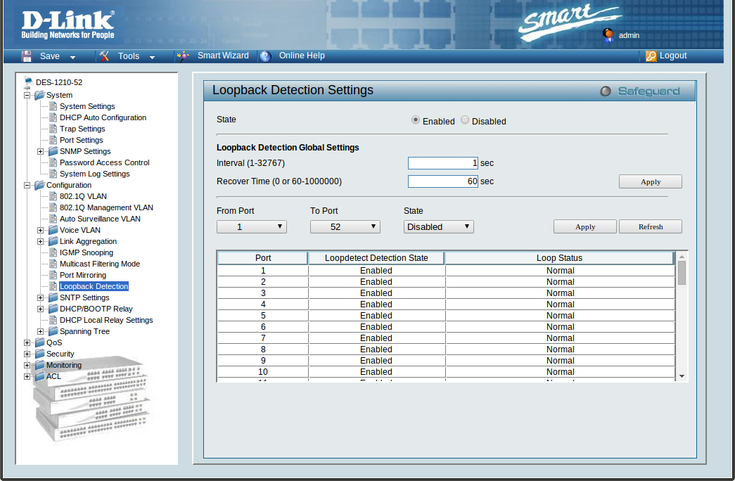
Task: Click Apply for global settings
Action: (x=651, y=181)
